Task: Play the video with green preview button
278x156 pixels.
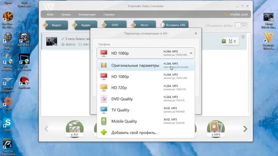Action: coord(224,41)
